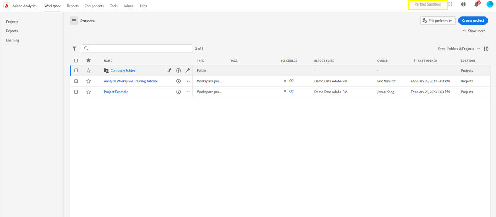The width and height of the screenshot is (496, 217).
Task: Open the Tools menu
Action: (114, 6)
